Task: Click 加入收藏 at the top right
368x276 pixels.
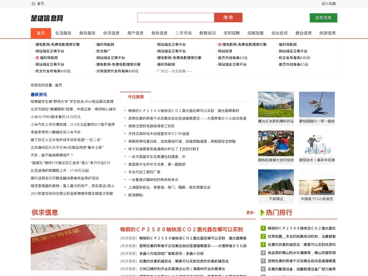Action: pos(328,4)
